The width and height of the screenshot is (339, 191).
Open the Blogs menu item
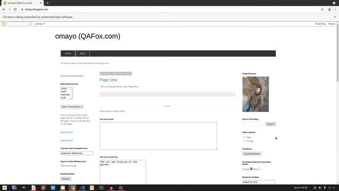point(83,54)
